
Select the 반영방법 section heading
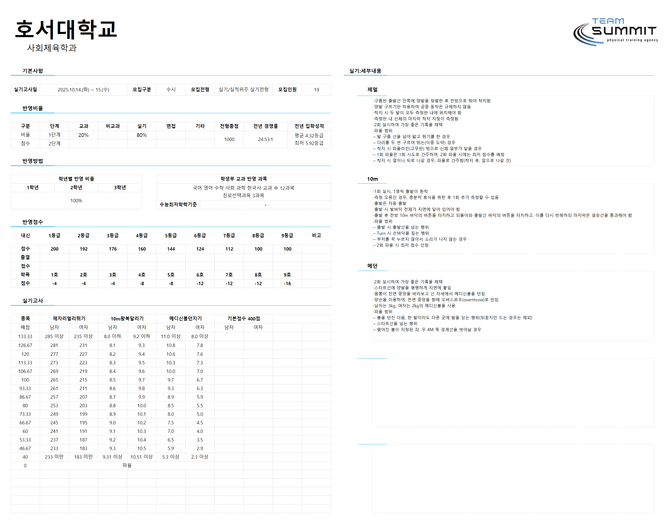(x=33, y=161)
